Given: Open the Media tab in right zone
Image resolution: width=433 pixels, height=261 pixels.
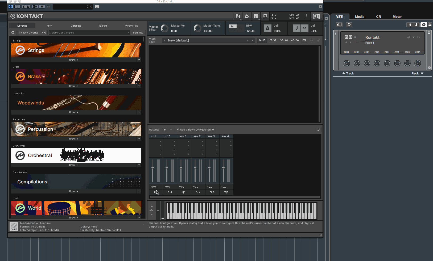Looking at the screenshot, I should pos(360,17).
